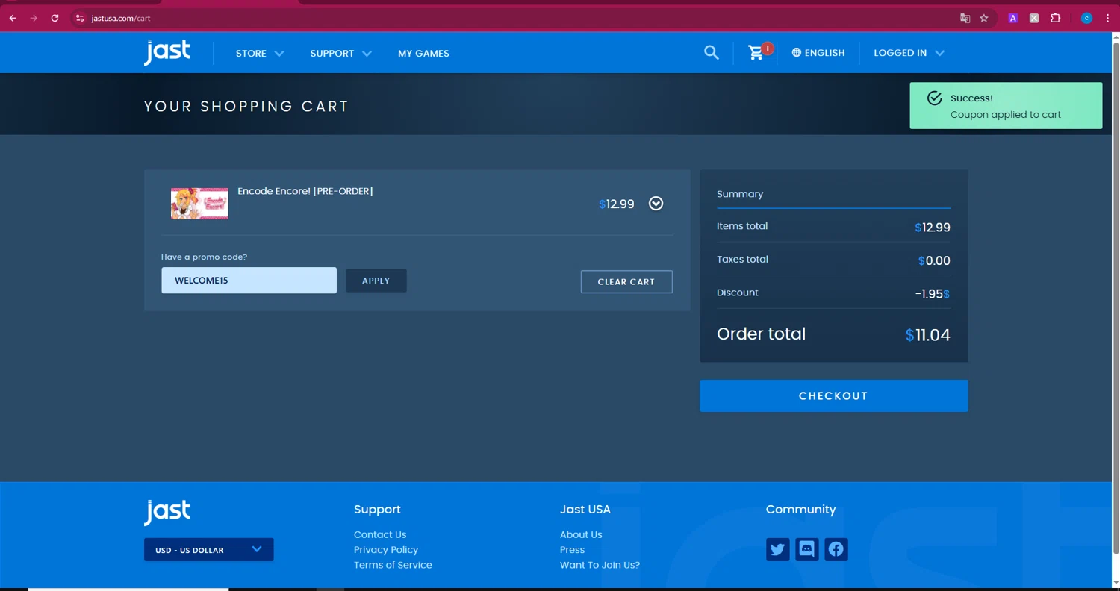
Task: Open the Terms of Service link
Action: [x=393, y=565]
